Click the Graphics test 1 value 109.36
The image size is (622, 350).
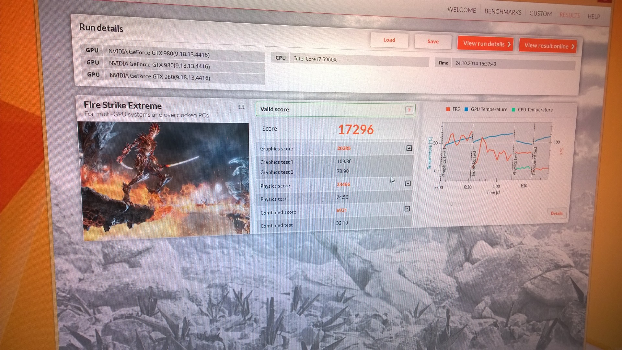coord(344,161)
